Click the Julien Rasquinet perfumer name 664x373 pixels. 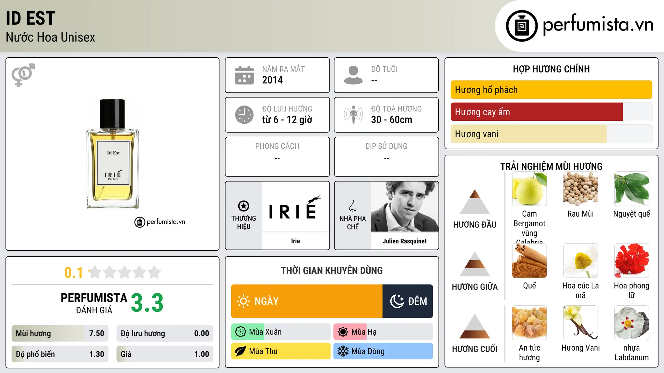point(405,241)
